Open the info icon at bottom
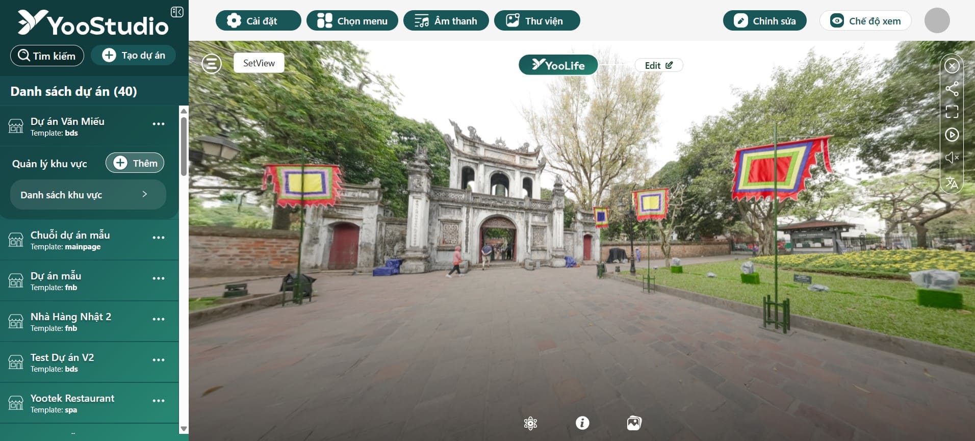Screen dimensions: 975x441 pos(582,423)
